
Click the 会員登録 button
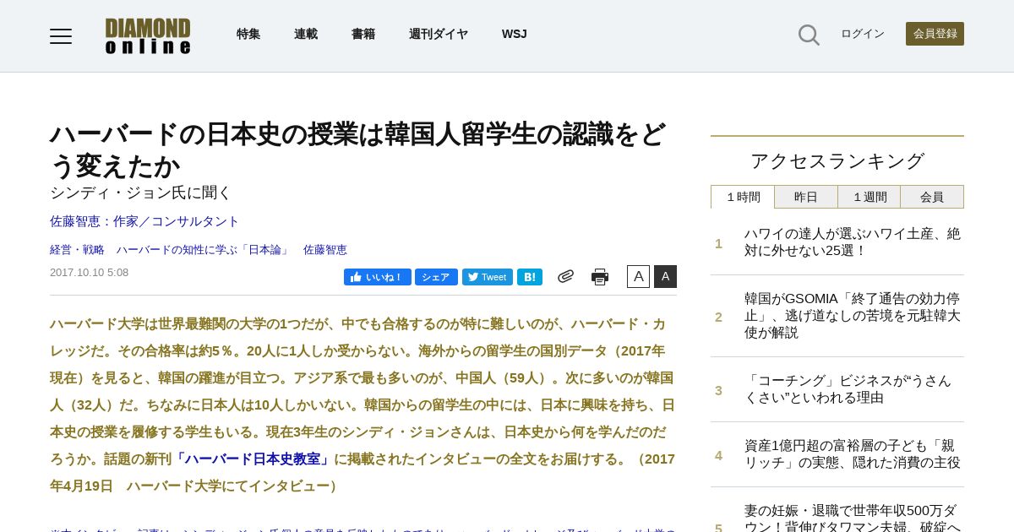(935, 34)
